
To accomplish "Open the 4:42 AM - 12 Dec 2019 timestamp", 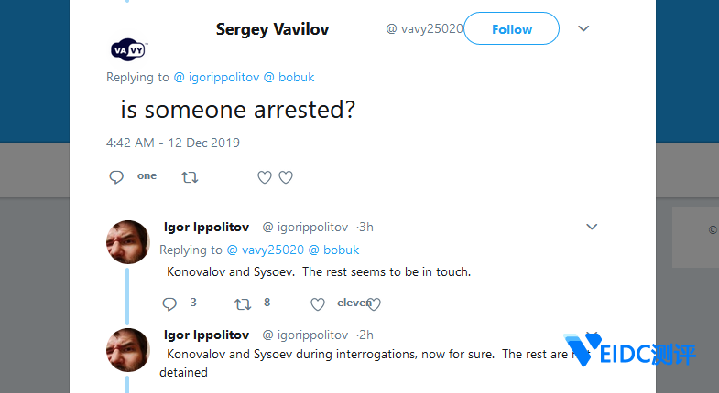I will point(173,143).
